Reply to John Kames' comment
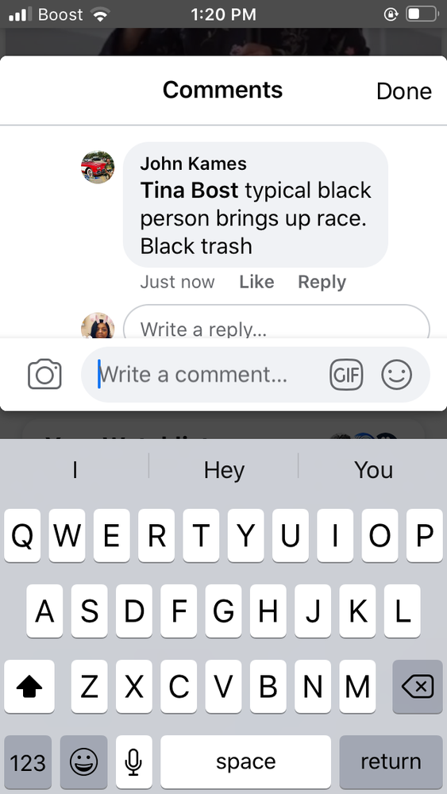The width and height of the screenshot is (447, 794). [322, 282]
